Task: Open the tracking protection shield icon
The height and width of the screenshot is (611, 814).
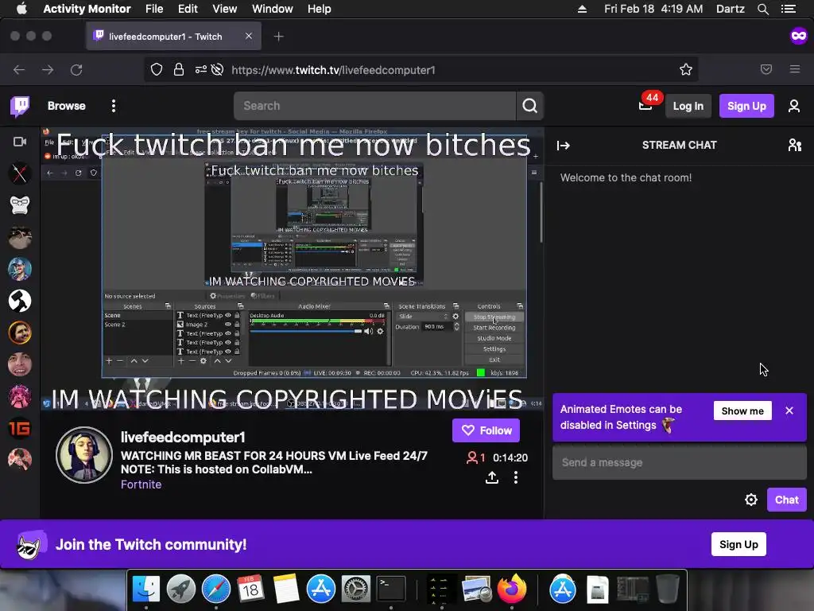Action: (x=157, y=70)
